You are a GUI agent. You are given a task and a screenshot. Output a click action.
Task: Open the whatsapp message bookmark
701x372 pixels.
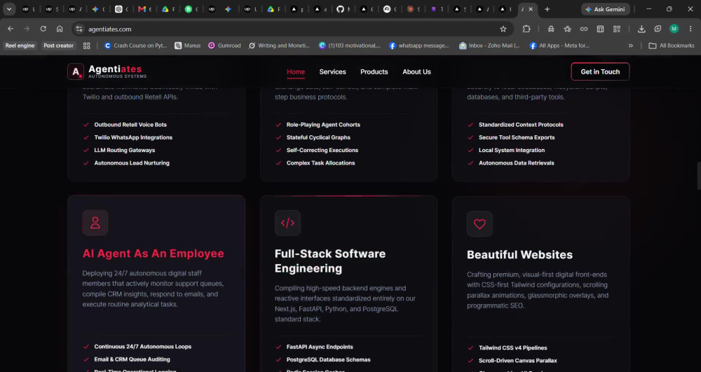[419, 46]
